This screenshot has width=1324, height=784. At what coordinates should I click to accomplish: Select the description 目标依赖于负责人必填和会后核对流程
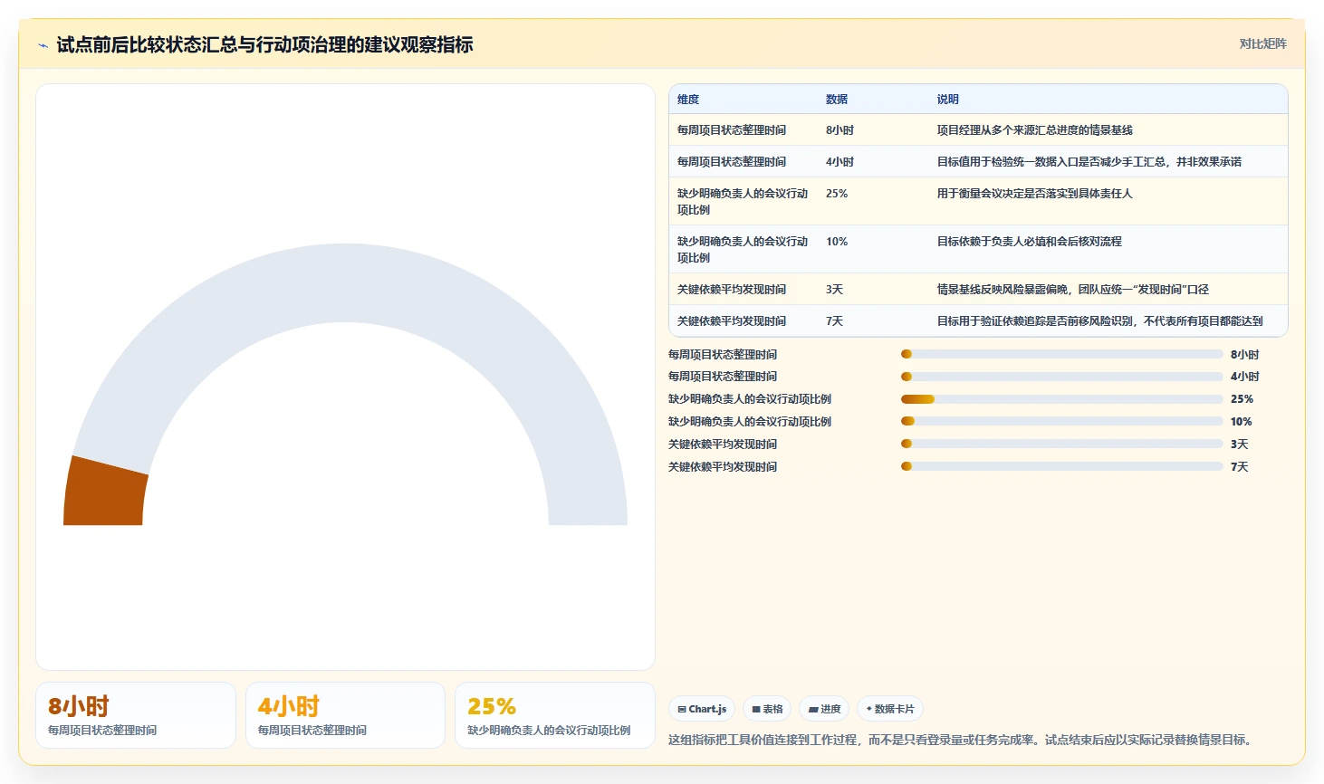coord(1029,242)
